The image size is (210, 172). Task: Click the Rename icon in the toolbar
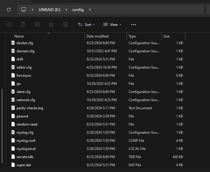tap(37, 25)
